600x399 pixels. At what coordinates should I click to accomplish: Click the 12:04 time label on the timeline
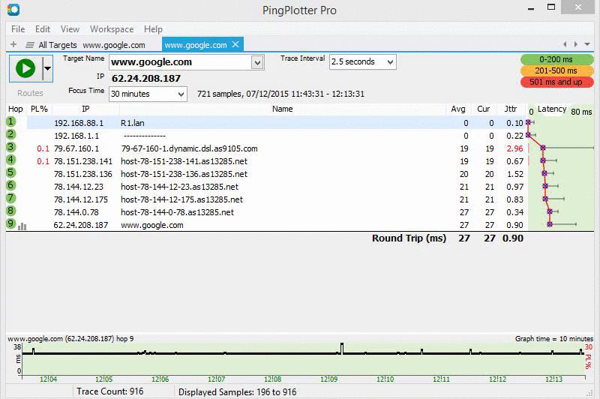(x=48, y=379)
